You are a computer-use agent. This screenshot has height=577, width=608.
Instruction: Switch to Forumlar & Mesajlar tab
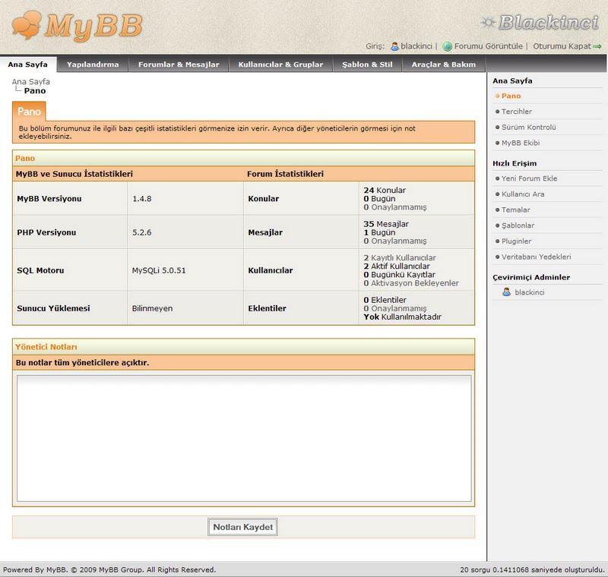point(179,65)
